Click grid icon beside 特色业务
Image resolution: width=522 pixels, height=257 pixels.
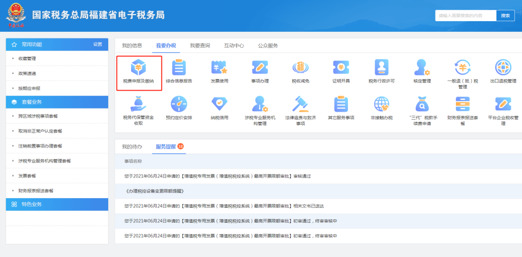coord(14,204)
